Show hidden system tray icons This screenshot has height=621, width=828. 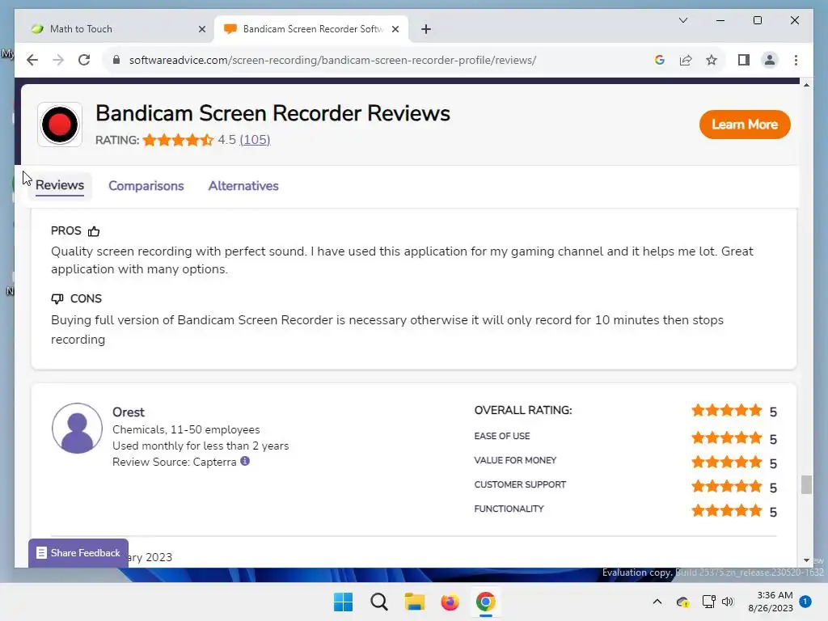coord(657,602)
